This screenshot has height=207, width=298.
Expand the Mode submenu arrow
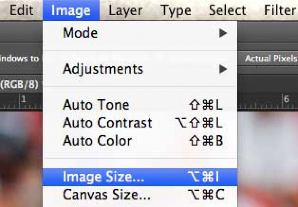pyautogui.click(x=223, y=33)
